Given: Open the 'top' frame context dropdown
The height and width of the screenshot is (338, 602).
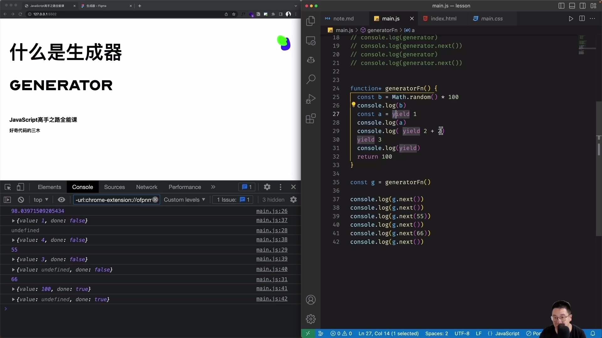Looking at the screenshot, I should tap(40, 200).
